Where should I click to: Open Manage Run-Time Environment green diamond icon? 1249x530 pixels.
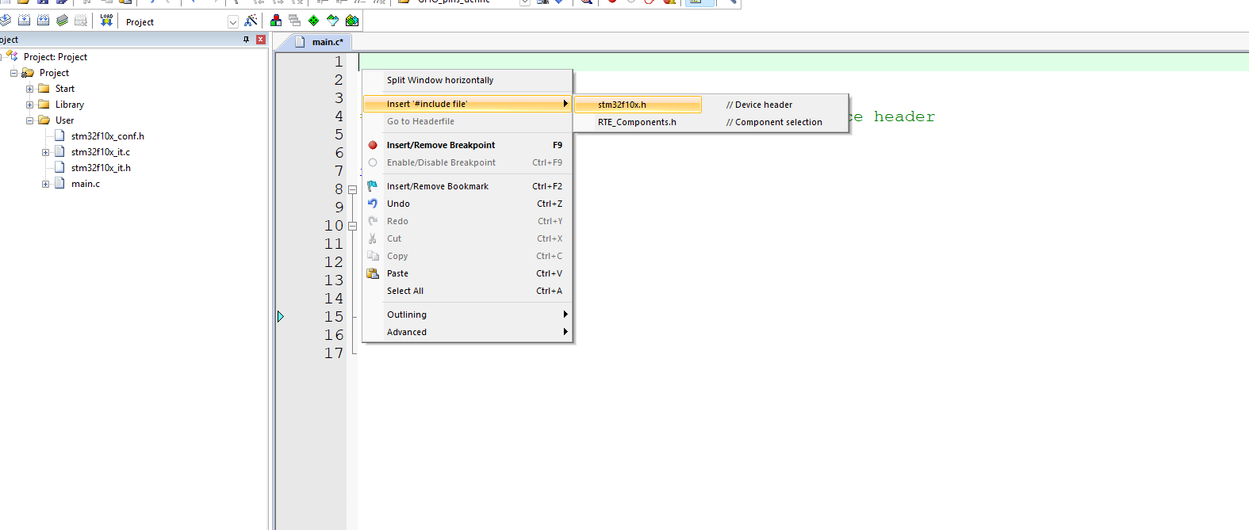click(x=314, y=21)
